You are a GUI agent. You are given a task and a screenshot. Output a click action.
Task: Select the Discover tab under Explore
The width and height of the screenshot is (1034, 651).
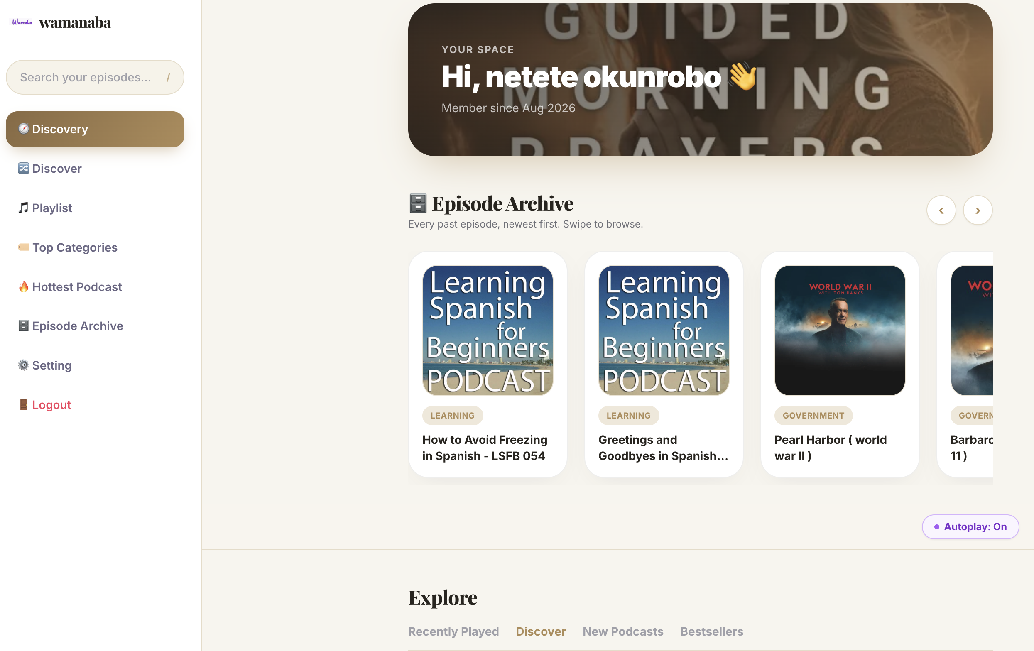coord(541,631)
